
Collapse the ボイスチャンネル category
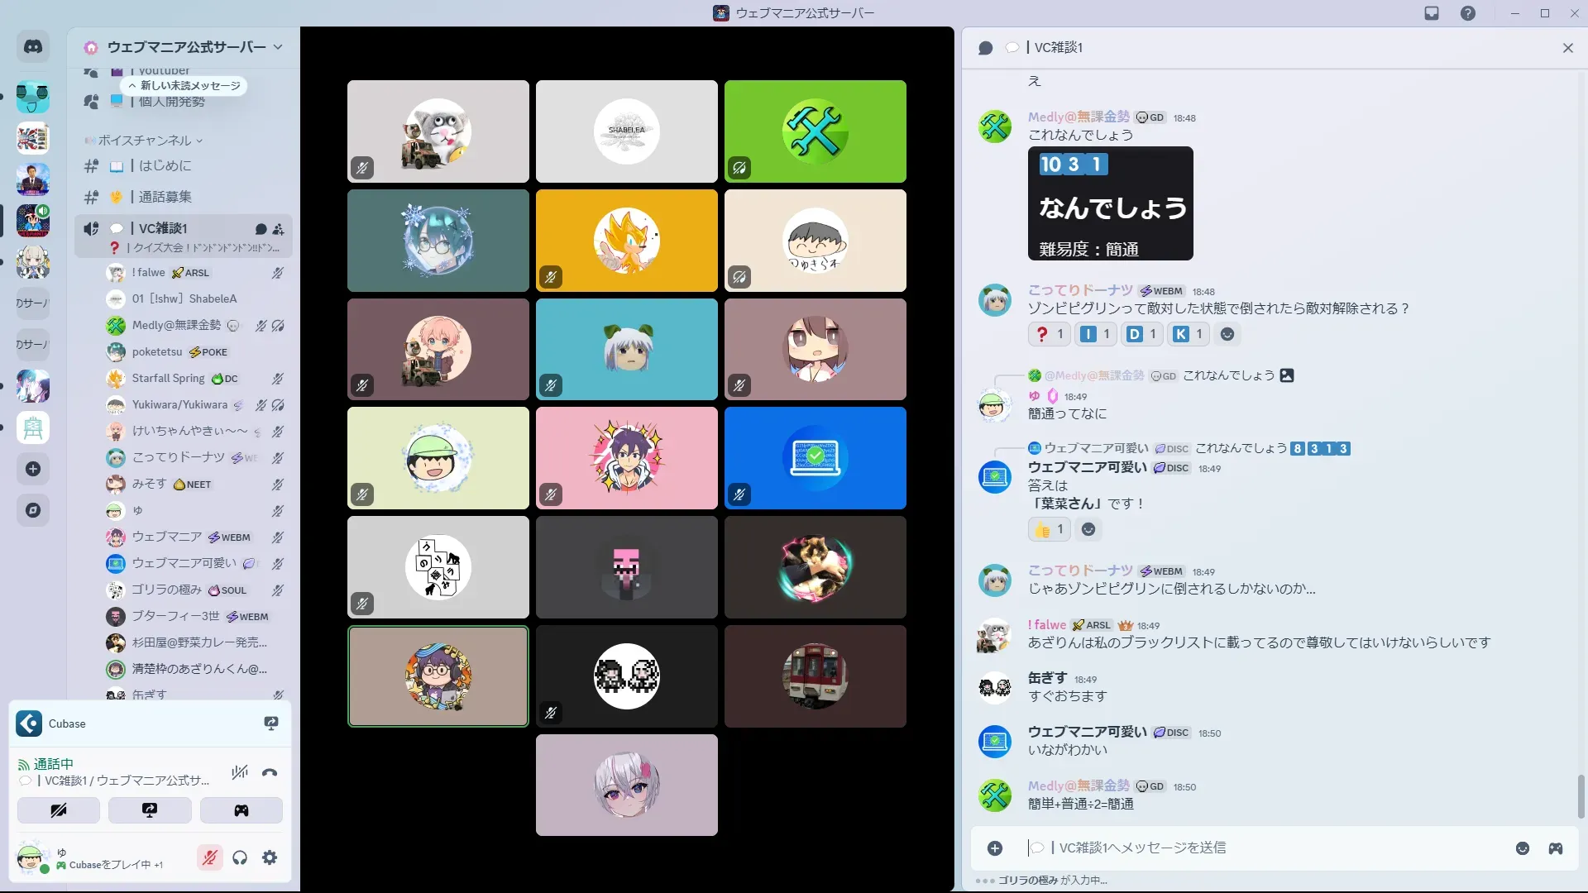pos(145,141)
